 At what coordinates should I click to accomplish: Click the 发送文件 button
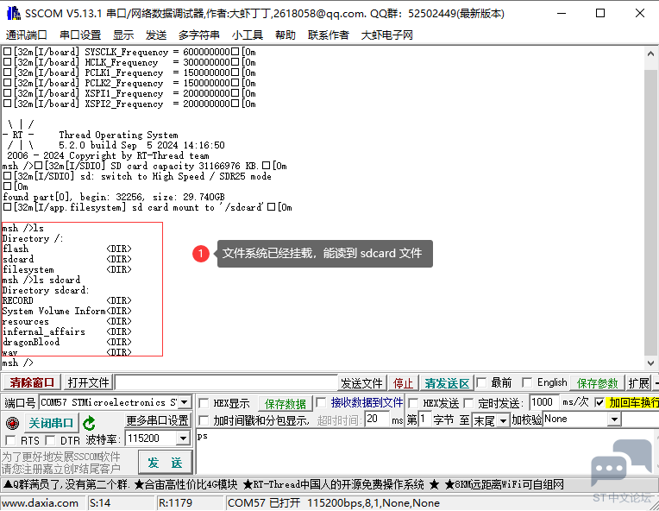361,383
